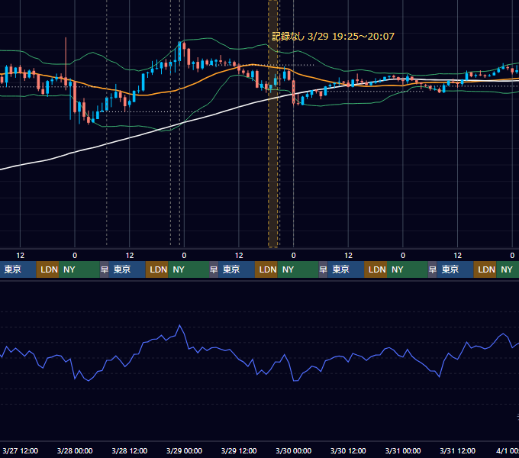Click the 早 early-session block on 3/30
This screenshot has height=458, width=519.
324,269
